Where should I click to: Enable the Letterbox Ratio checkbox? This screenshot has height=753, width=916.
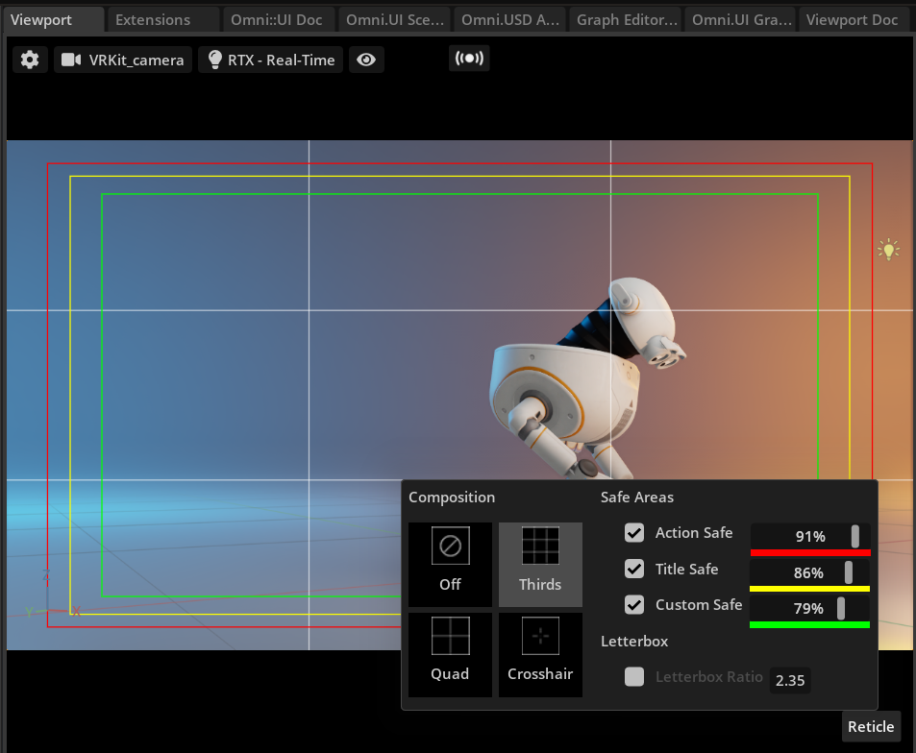coord(633,676)
